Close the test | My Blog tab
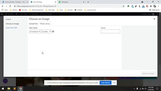The height and width of the screenshot is (91, 161). 55,2
